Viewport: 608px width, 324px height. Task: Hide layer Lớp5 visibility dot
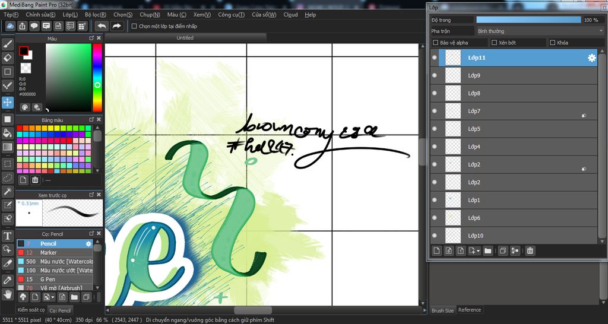[434, 129]
